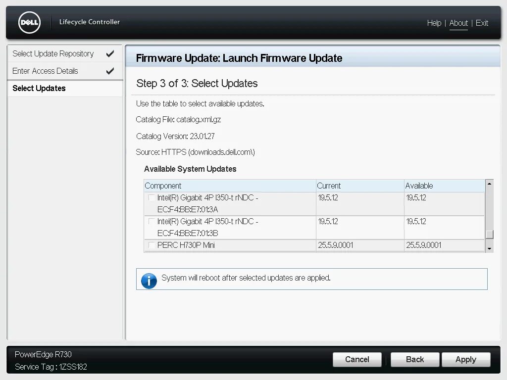Viewport: 507px width, 380px height.
Task: Click the system will reboot message
Action: [246, 278]
